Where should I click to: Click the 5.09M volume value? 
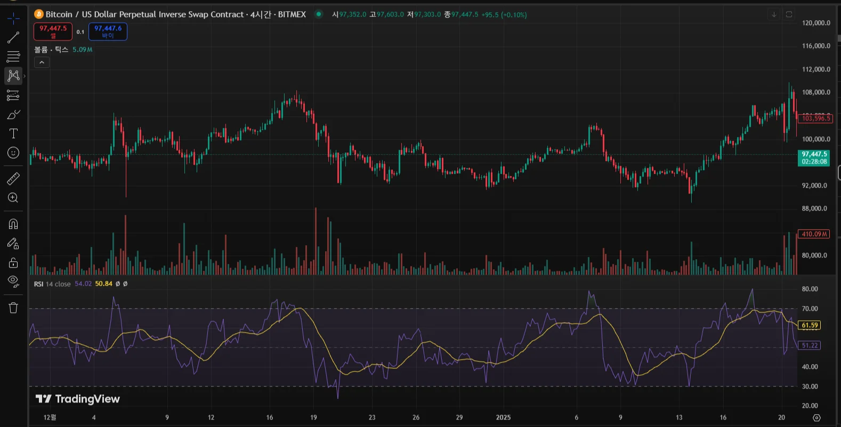(83, 50)
